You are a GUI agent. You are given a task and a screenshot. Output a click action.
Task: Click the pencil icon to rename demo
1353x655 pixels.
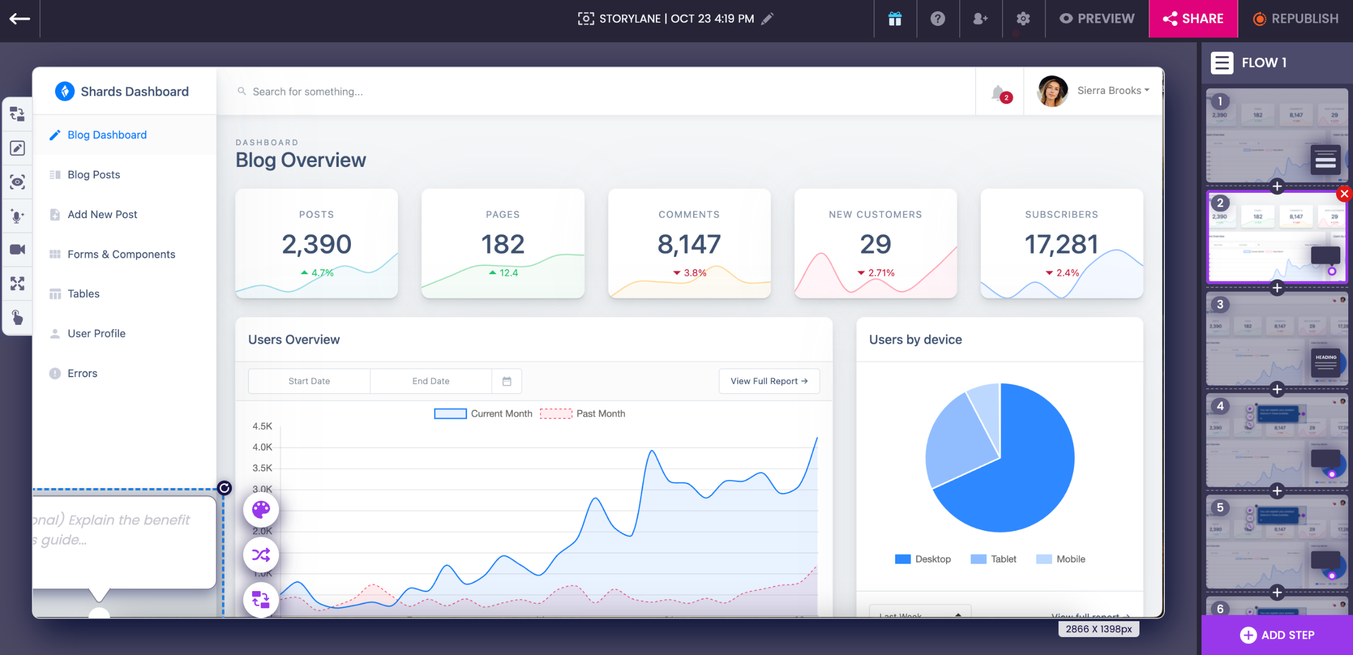pyautogui.click(x=767, y=19)
